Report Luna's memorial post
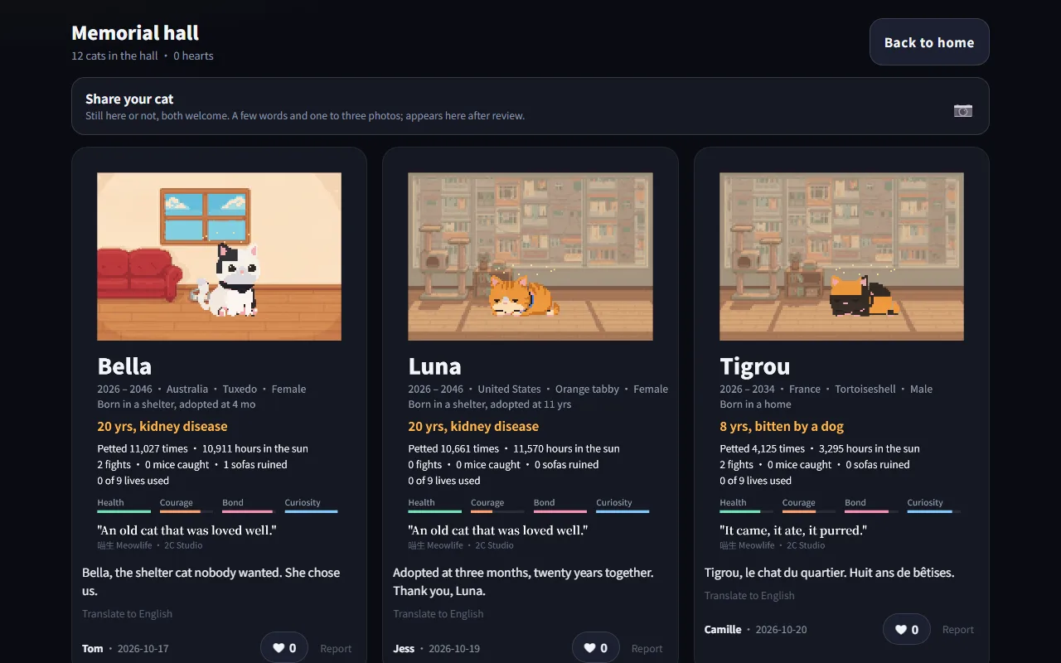Image resolution: width=1061 pixels, height=663 pixels. 647,649
